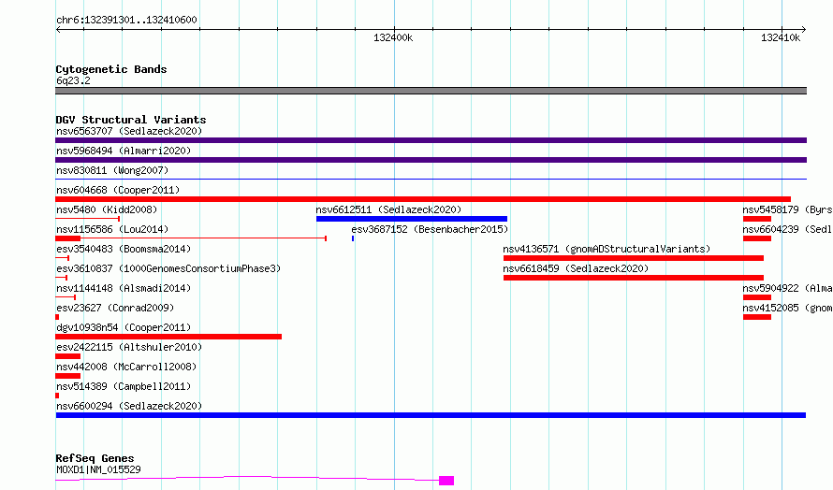Open esv3610837 (1000GenomesConsortiumPhase3) label
This screenshot has width=833, height=490.
coord(168,268)
